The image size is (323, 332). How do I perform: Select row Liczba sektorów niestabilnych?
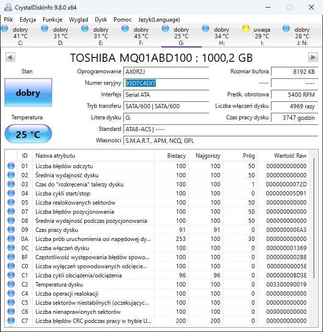coord(157,303)
